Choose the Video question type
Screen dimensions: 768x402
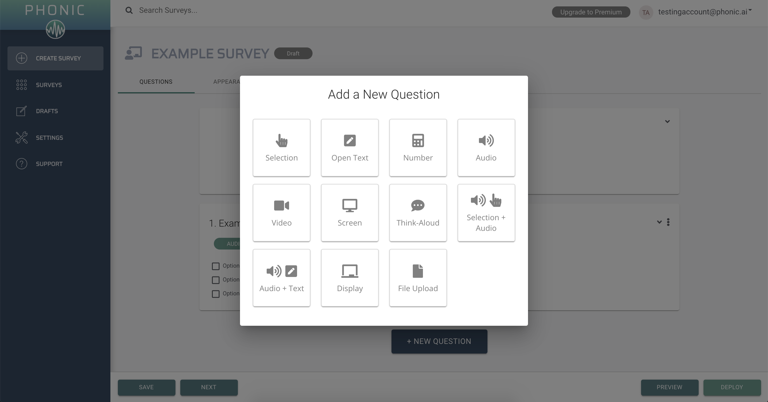[281, 213]
